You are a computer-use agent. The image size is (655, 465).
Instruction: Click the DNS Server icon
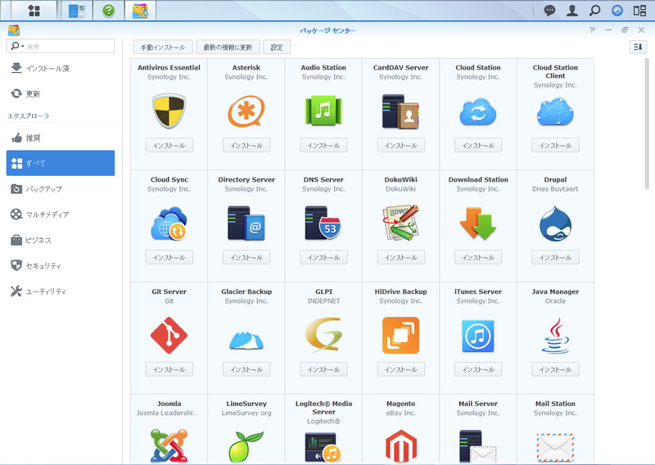pyautogui.click(x=323, y=223)
